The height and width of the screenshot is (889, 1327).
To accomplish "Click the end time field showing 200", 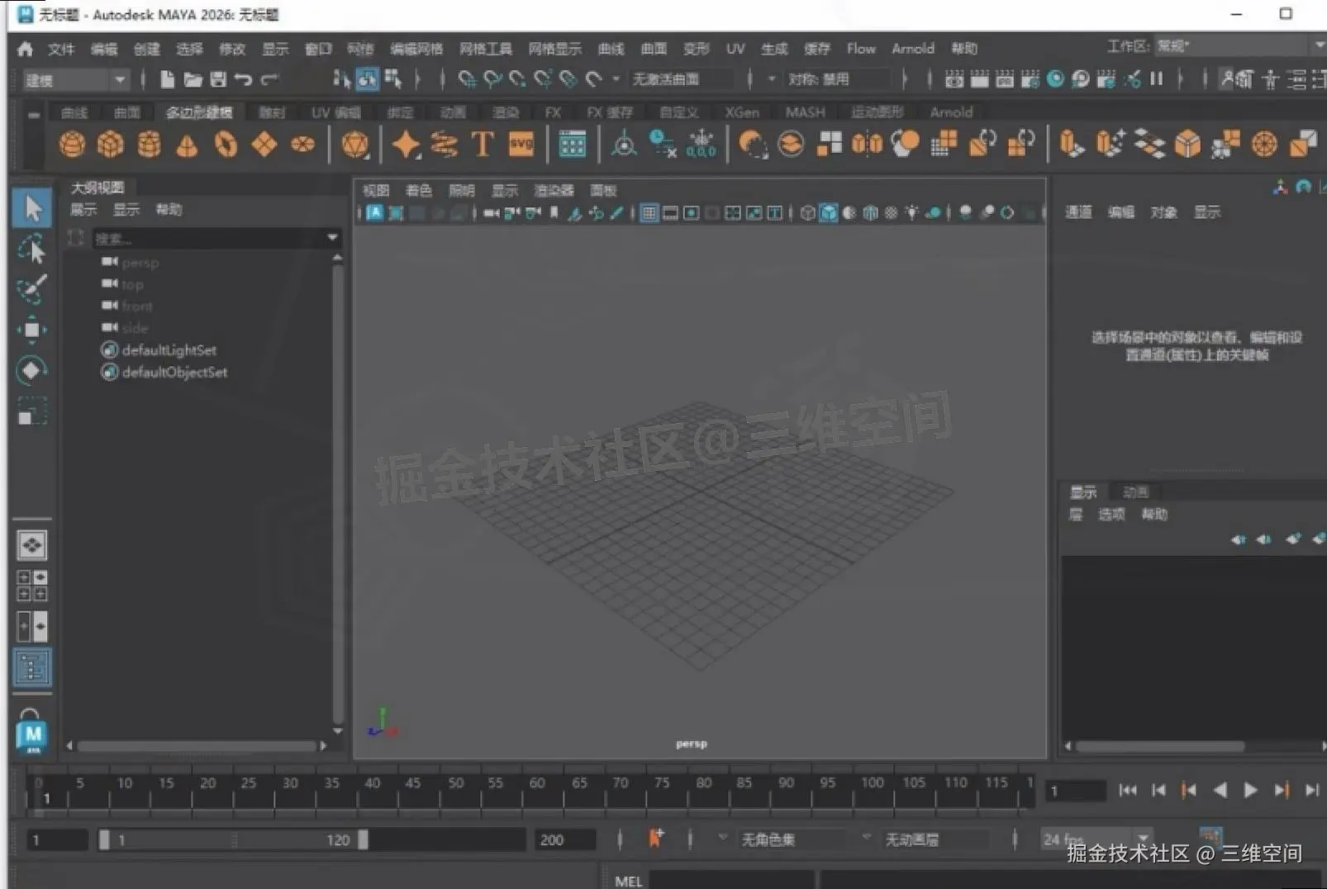I will point(564,839).
